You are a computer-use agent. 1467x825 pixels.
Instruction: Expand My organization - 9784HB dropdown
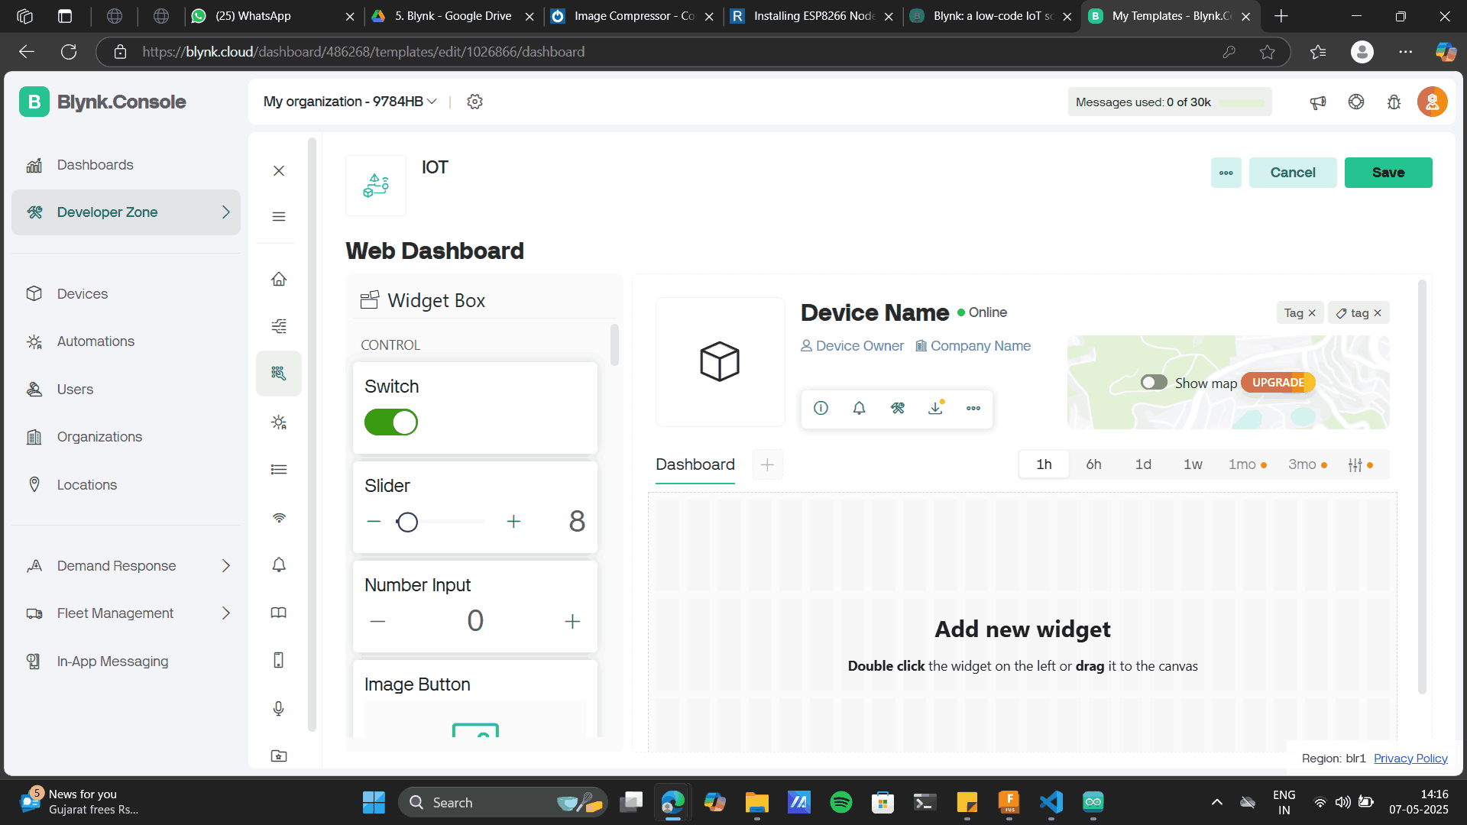coord(350,102)
